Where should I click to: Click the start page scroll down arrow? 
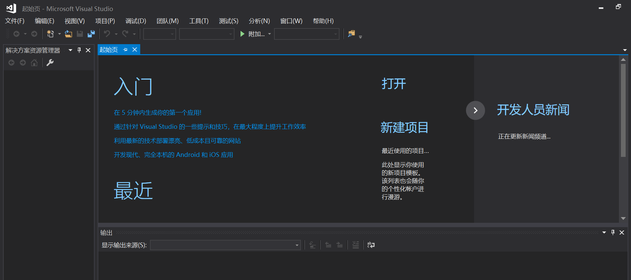(623, 218)
